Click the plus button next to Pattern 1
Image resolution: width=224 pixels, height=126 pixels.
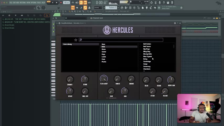pos(118,8)
